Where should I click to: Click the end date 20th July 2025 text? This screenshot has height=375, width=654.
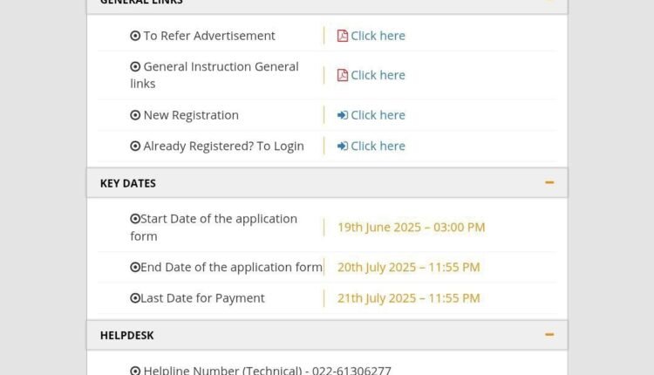[408, 267]
